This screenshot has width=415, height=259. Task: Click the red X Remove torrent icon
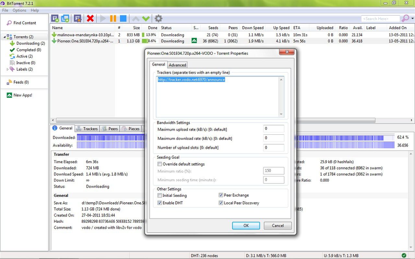tap(90, 18)
